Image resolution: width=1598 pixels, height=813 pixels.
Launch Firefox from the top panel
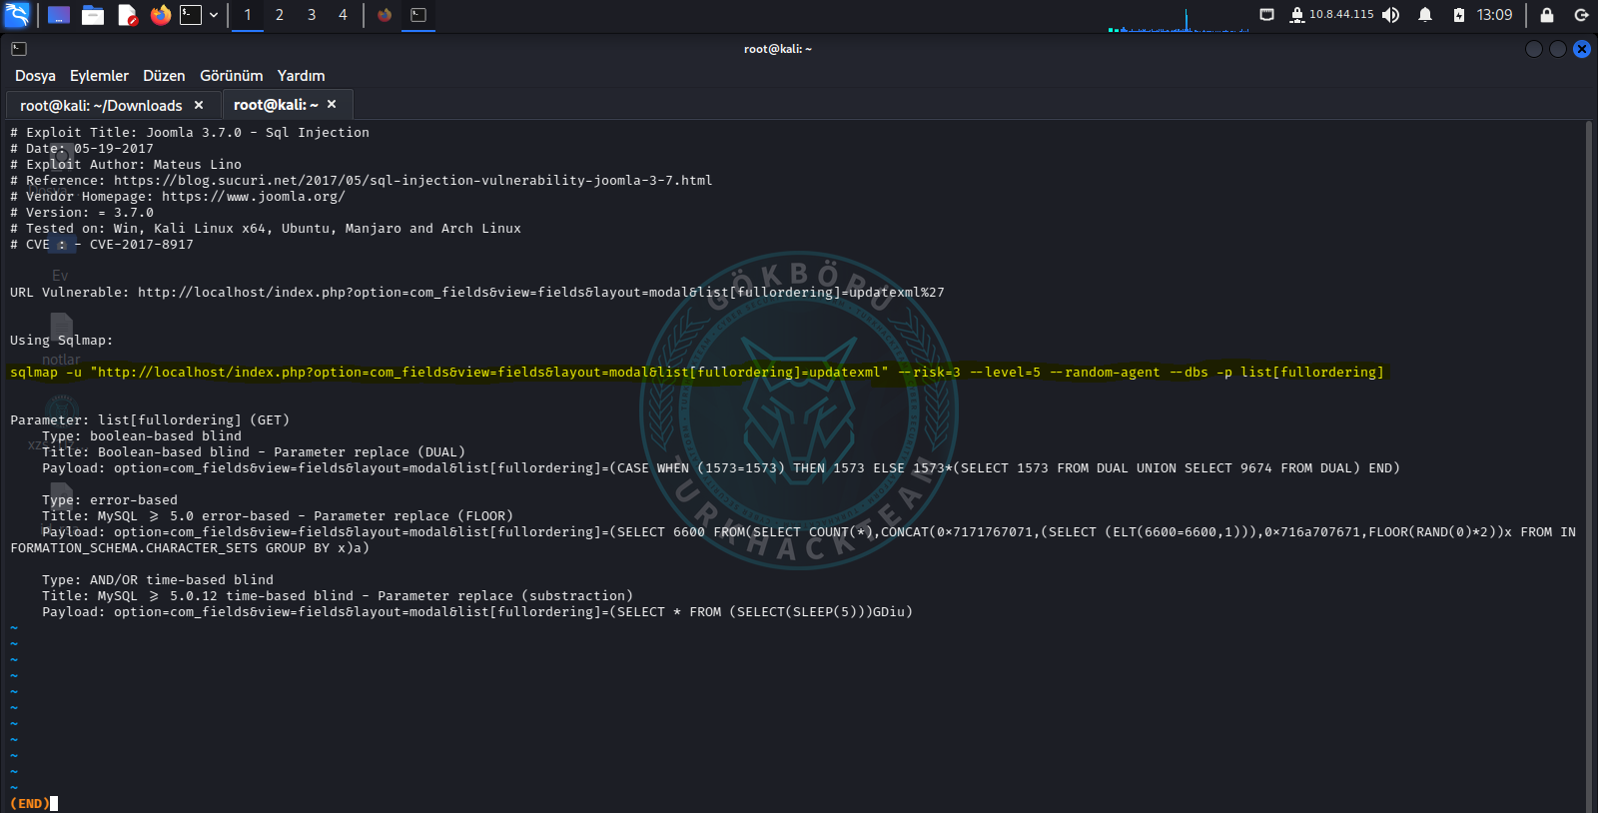coord(161,15)
